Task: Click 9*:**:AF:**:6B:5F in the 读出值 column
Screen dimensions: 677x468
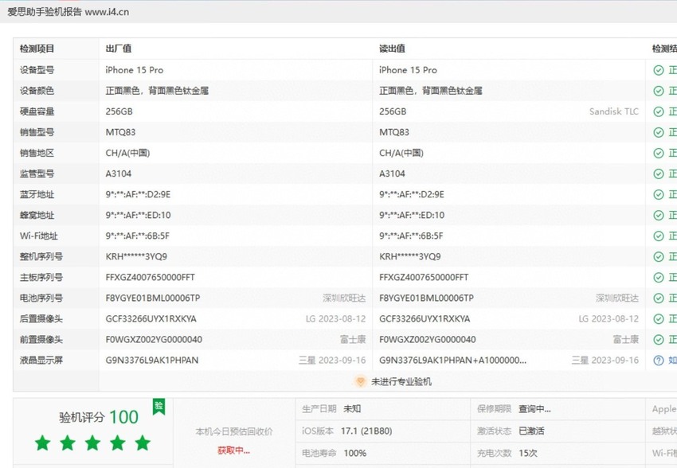Action: pos(411,236)
